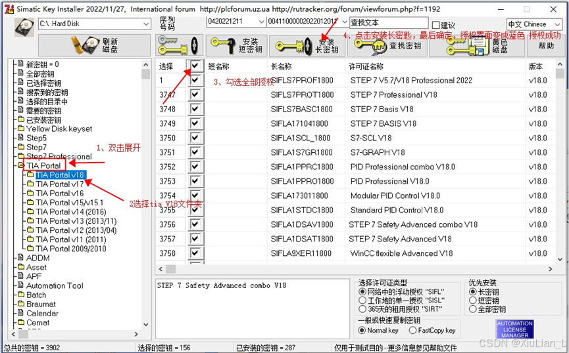Click the install long key button
This screenshot has width=569, height=353.
pos(307,47)
